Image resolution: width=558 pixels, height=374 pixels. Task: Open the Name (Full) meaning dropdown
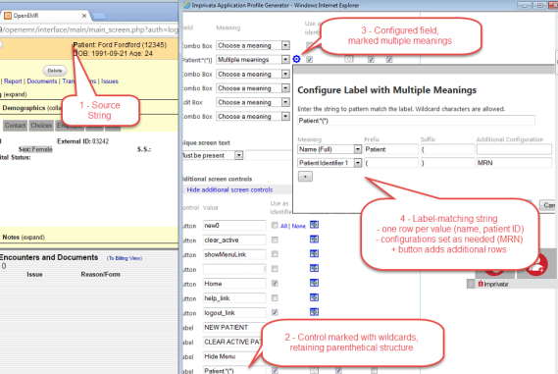coord(330,149)
